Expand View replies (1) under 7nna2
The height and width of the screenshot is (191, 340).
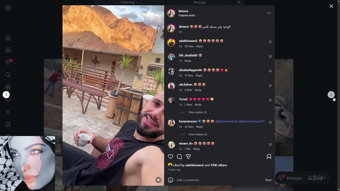pyautogui.click(x=198, y=112)
